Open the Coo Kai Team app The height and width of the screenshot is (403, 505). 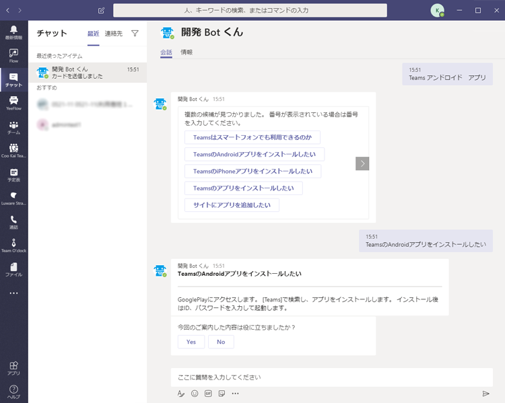[x=13, y=151]
